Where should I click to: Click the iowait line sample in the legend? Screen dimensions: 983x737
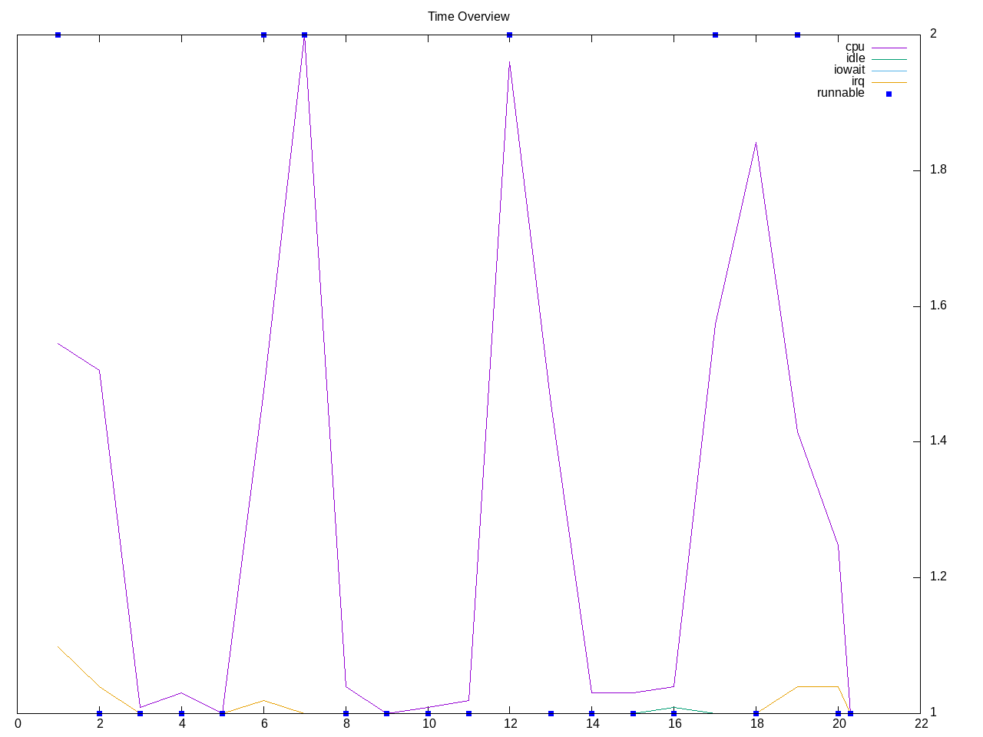pos(889,71)
